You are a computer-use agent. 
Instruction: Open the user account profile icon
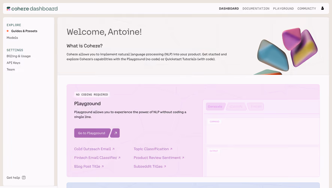coord(322,9)
